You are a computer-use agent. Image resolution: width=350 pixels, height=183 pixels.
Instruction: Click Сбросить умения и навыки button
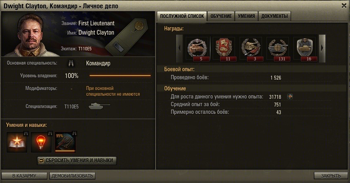click(77, 161)
